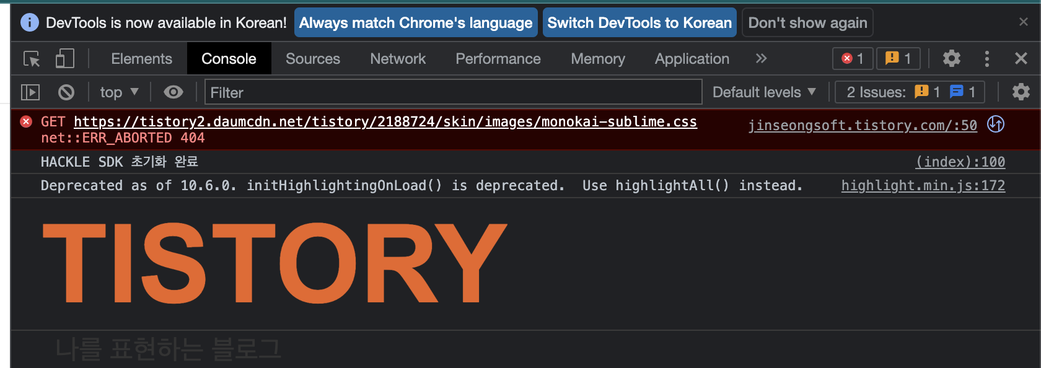Open the Application tab

coord(692,59)
